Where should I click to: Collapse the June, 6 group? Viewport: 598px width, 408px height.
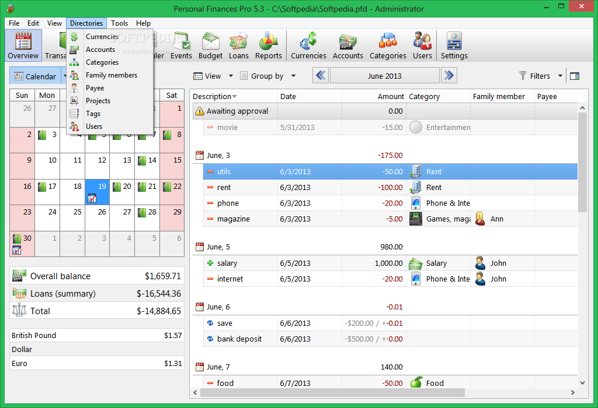pyautogui.click(x=200, y=307)
